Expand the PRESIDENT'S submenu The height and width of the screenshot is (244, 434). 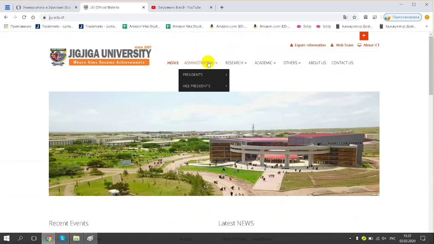click(204, 75)
